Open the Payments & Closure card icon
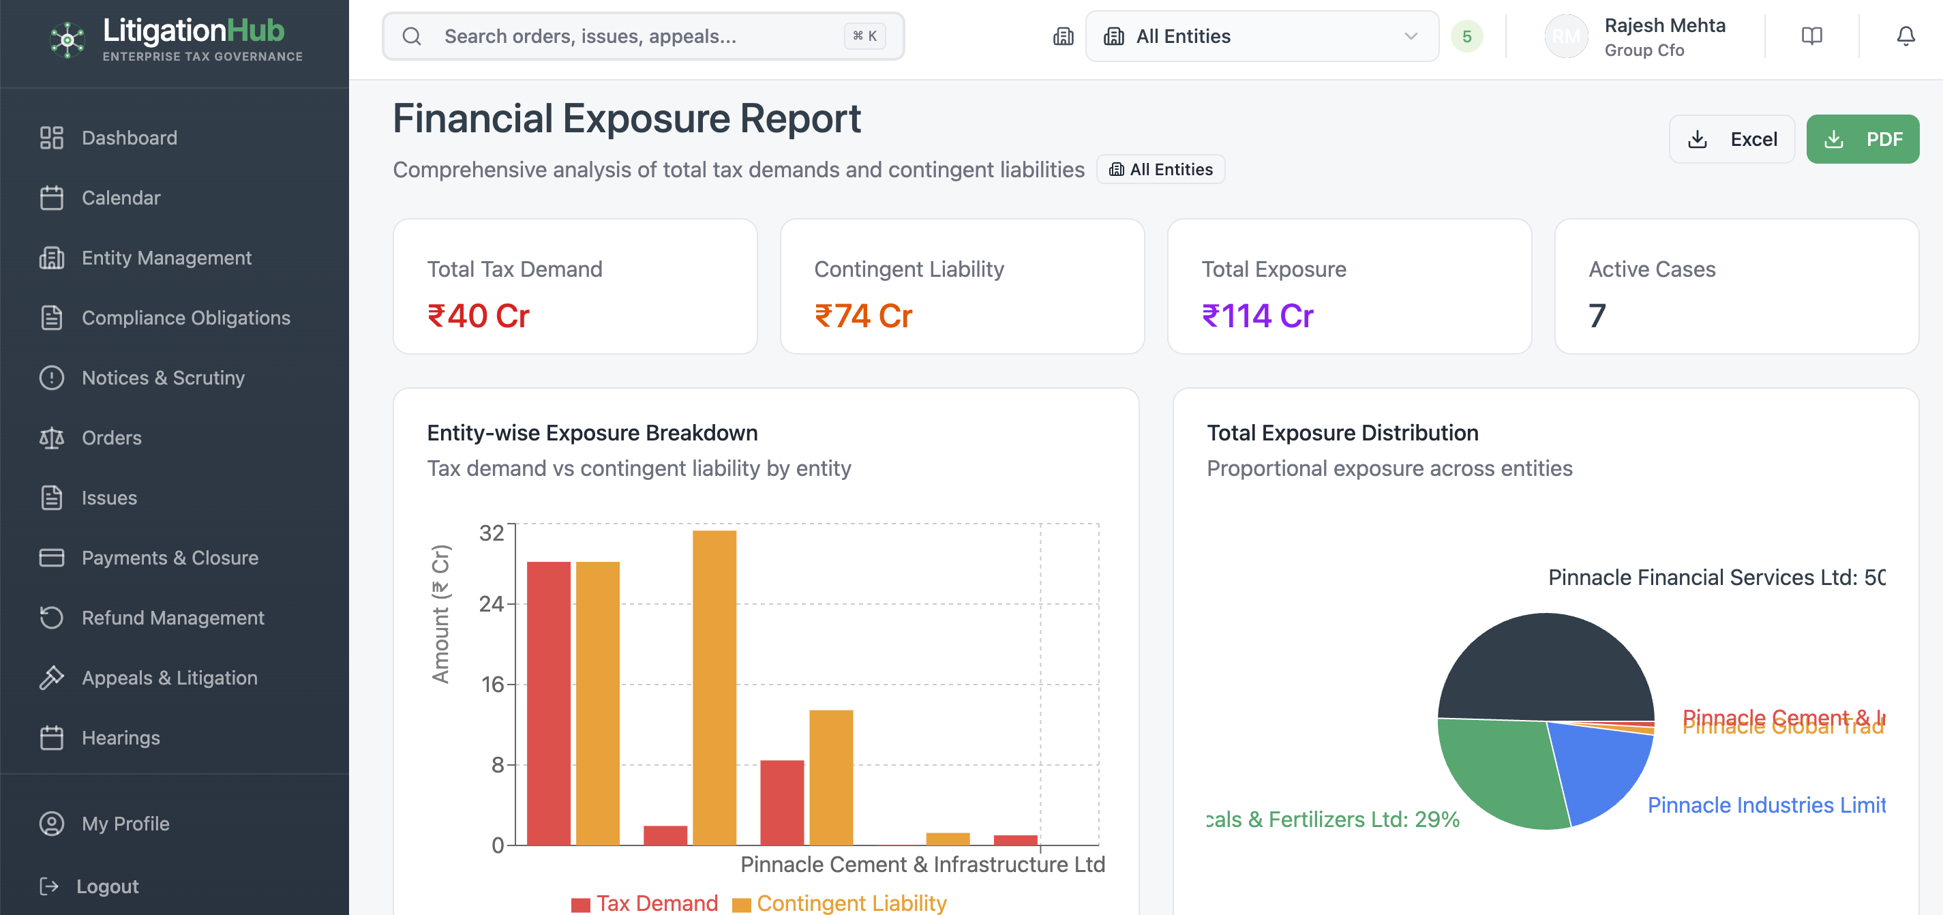Viewport: 1943px width, 915px height. (x=51, y=558)
